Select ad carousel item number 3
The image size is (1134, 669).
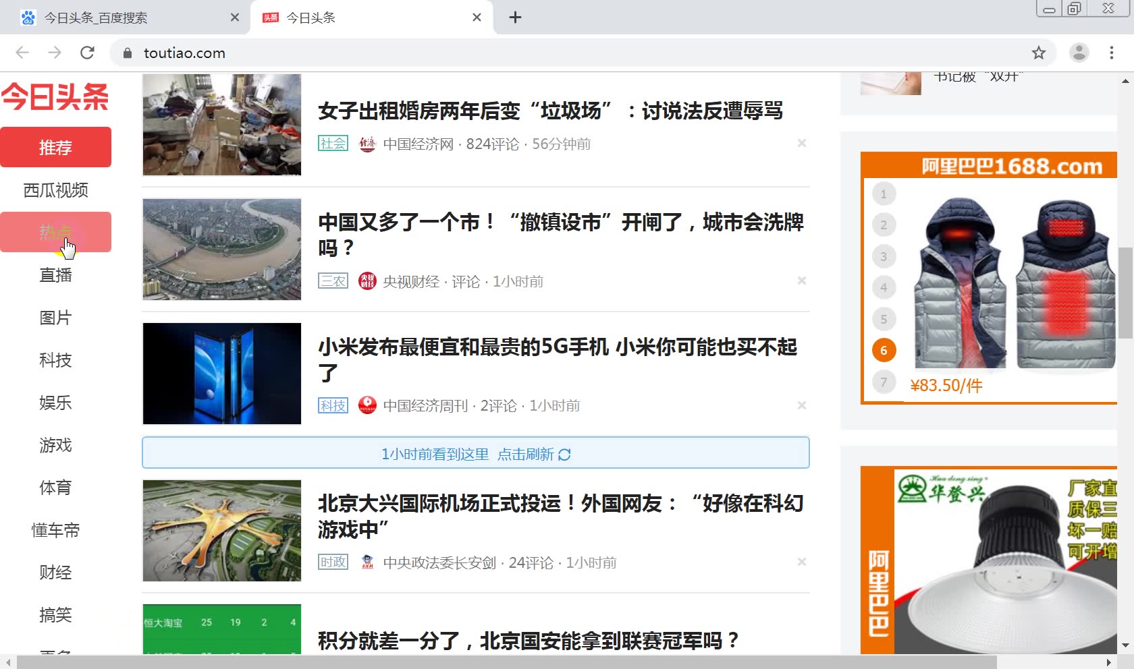click(x=884, y=256)
